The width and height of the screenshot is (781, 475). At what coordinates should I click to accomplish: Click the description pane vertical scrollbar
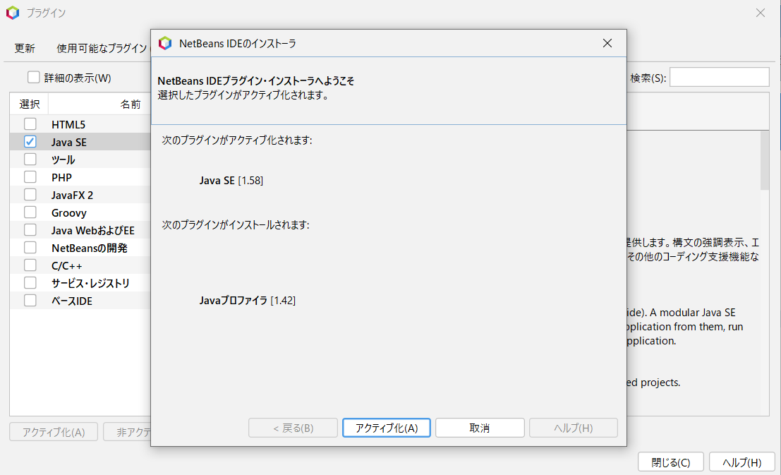point(765,160)
